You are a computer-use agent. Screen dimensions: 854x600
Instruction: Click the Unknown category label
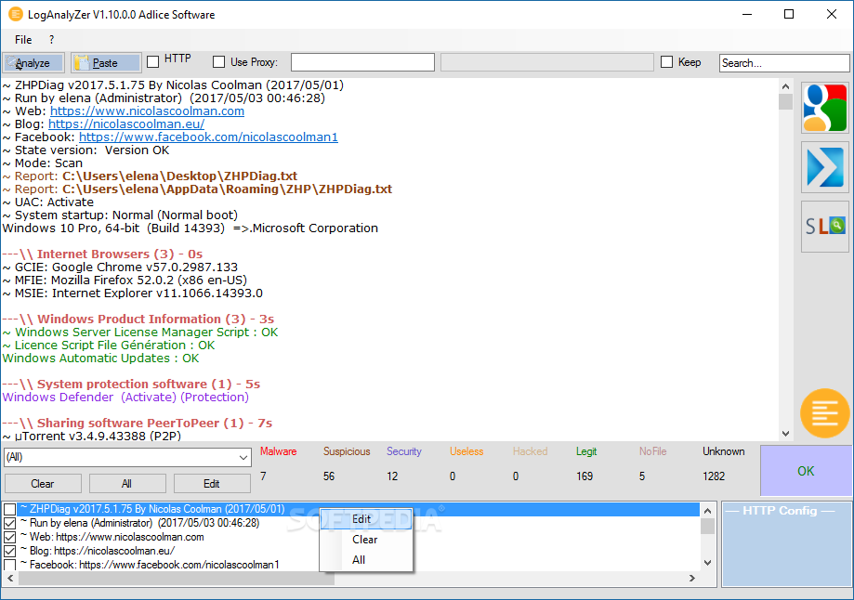pyautogui.click(x=723, y=451)
